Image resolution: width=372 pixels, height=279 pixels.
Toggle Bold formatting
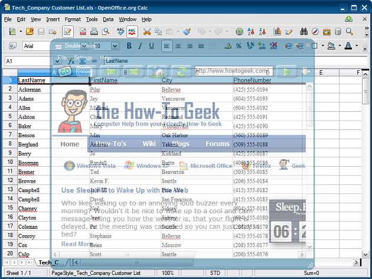click(129, 46)
